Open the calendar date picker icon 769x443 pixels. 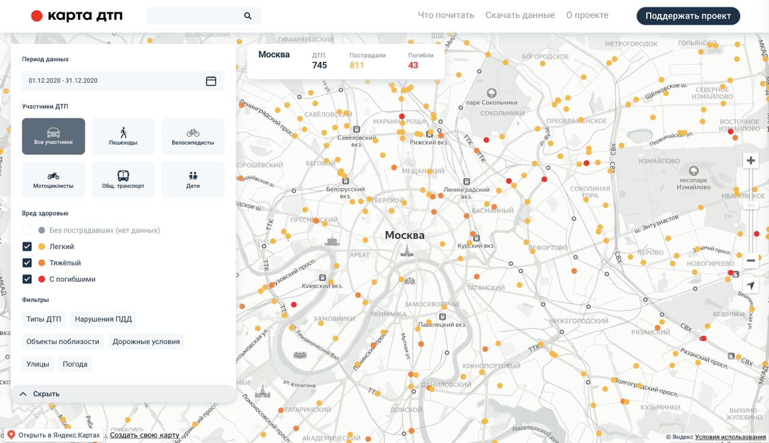211,81
